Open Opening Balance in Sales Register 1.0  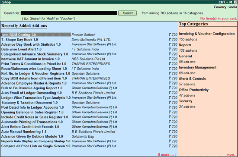32,112
